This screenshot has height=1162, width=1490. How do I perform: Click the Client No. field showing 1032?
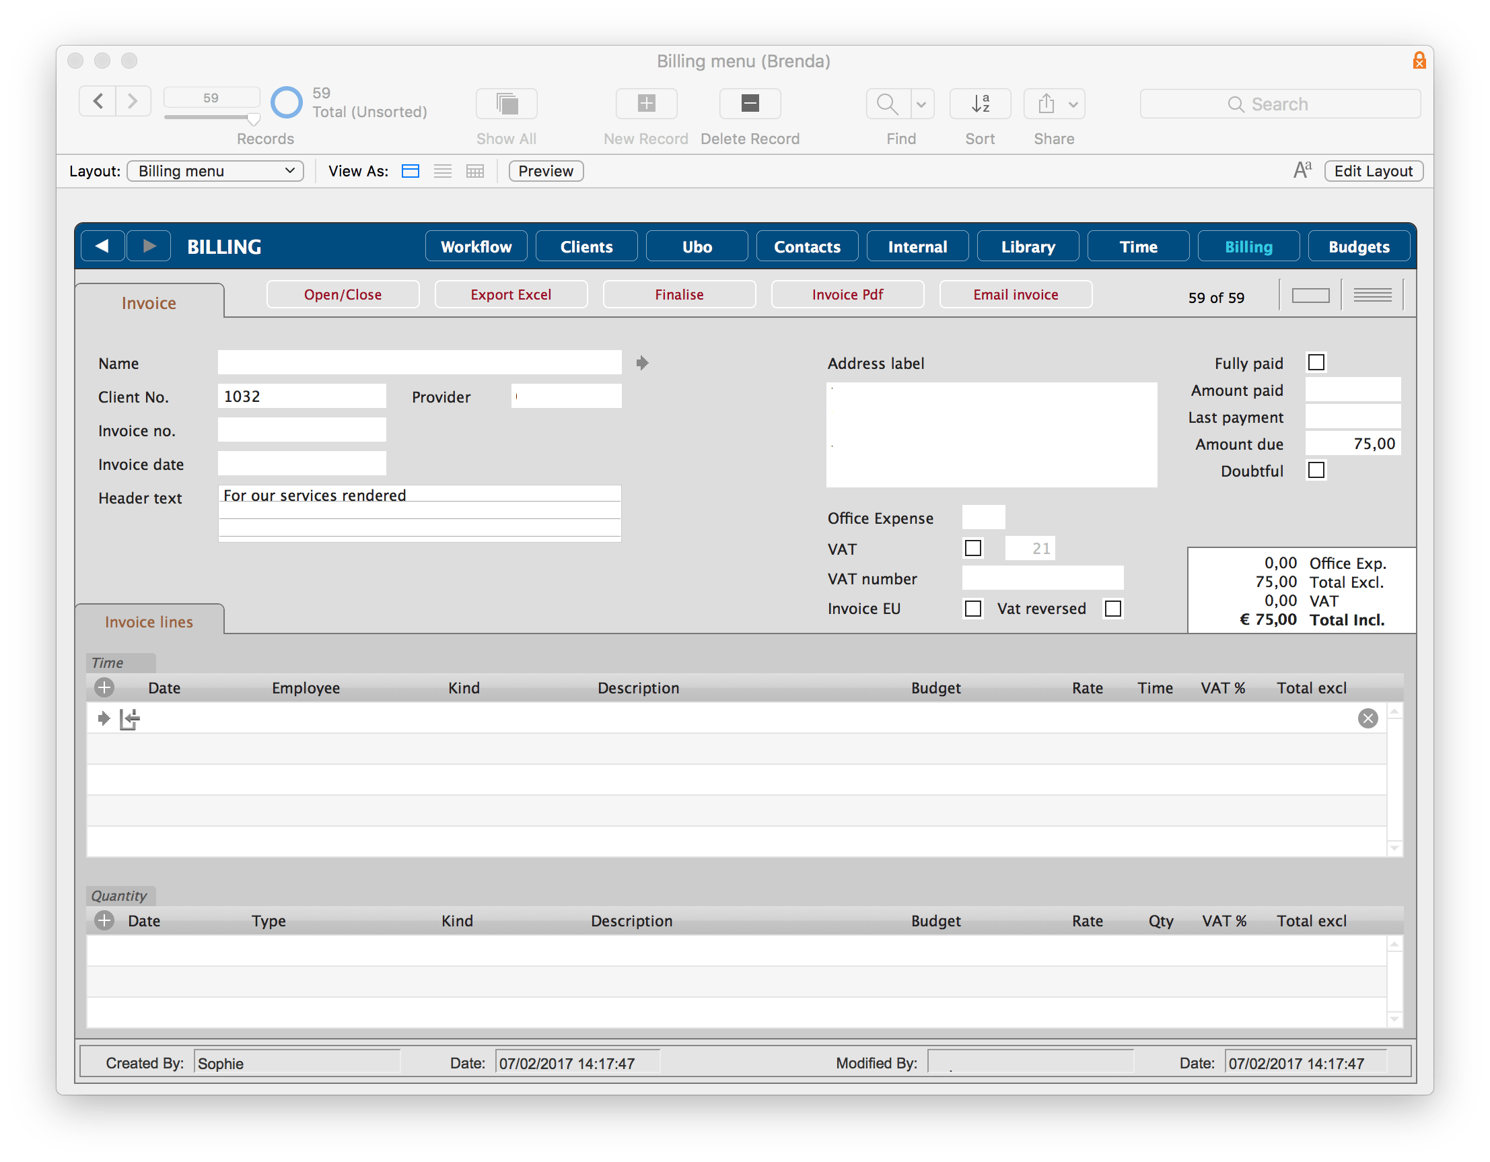302,397
